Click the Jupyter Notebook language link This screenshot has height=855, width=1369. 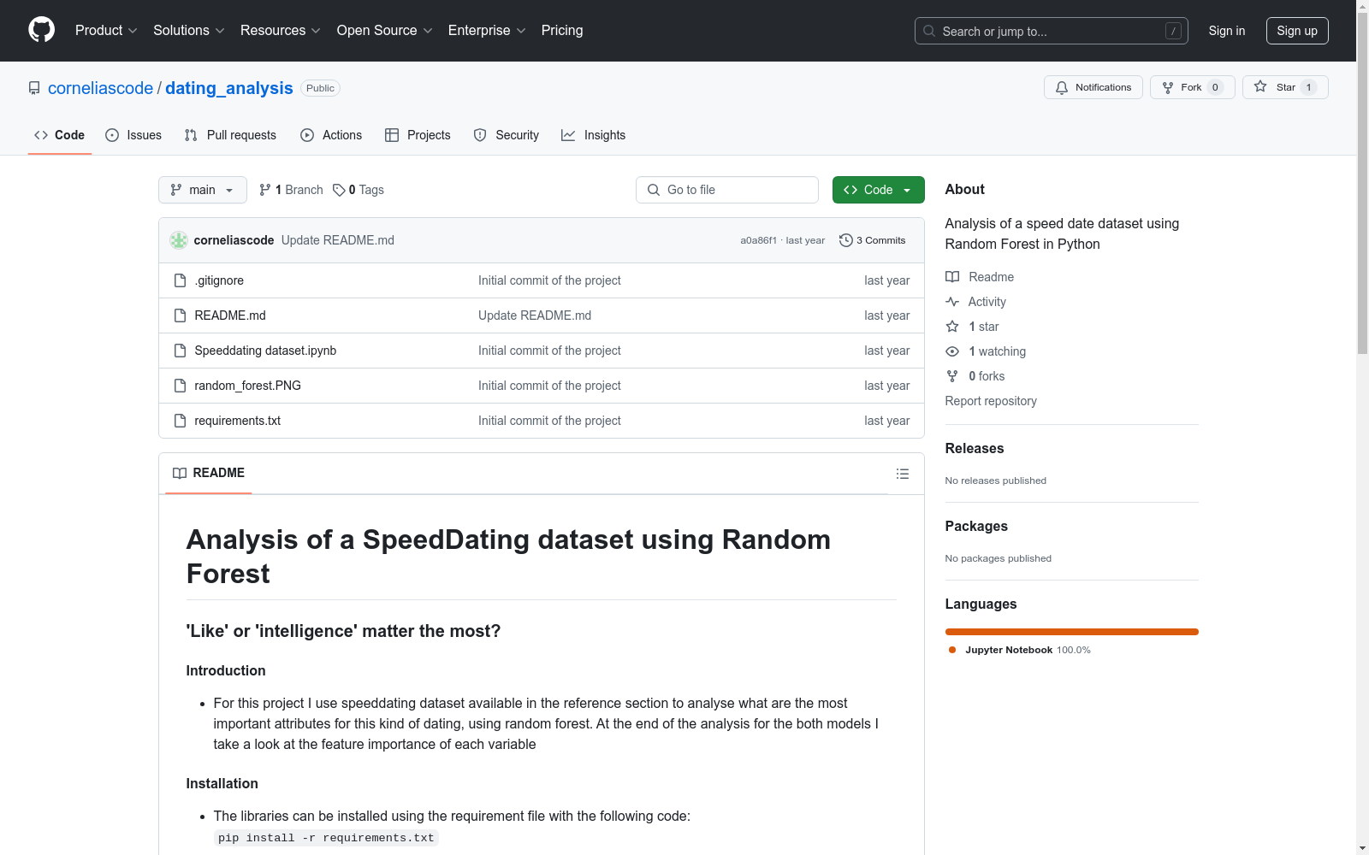click(x=1019, y=650)
